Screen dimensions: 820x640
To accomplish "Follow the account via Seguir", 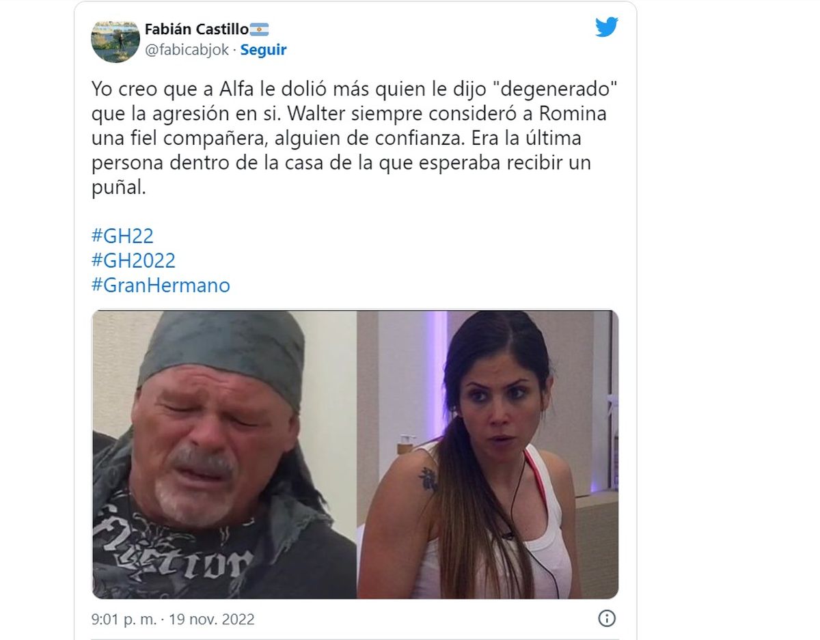I will (264, 50).
